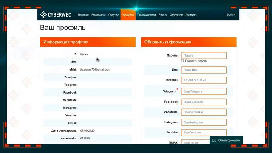Click the Информация профиля panel header

click(x=88, y=42)
